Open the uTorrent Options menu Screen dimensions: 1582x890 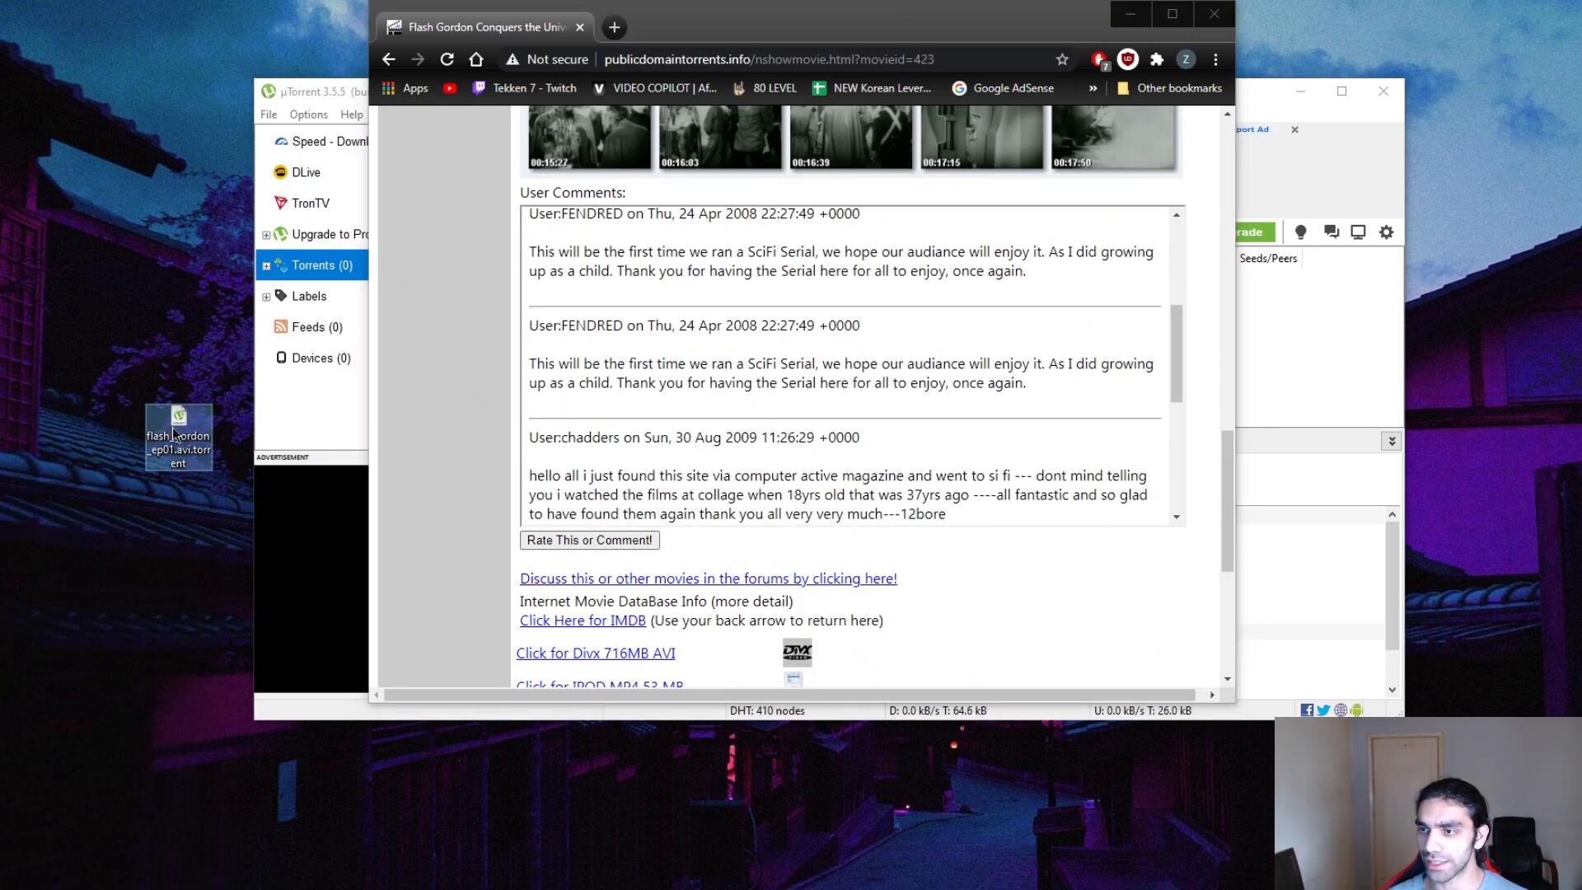[308, 115]
